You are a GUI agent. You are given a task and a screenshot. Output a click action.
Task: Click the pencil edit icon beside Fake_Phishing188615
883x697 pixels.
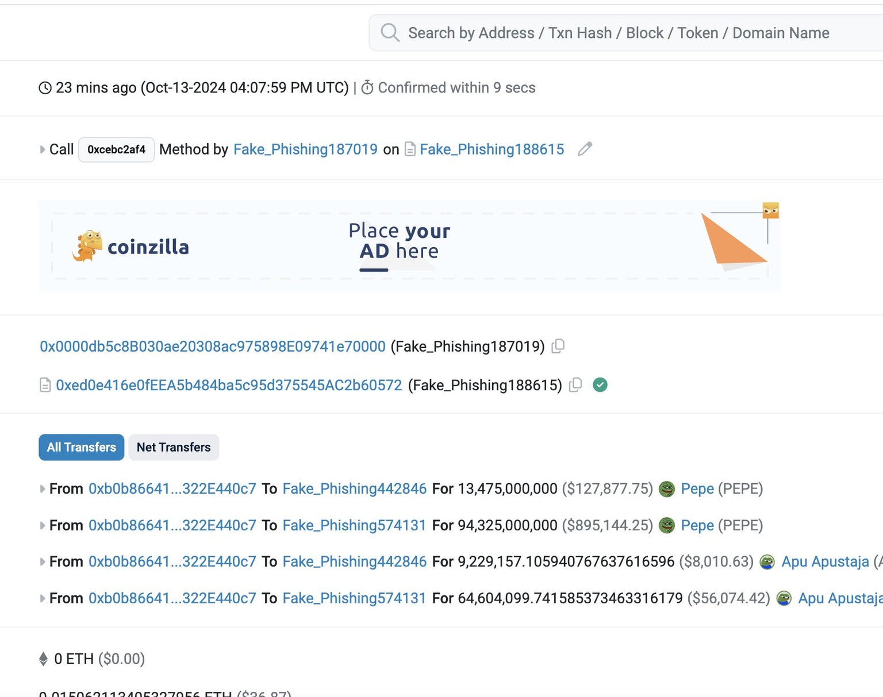[585, 149]
